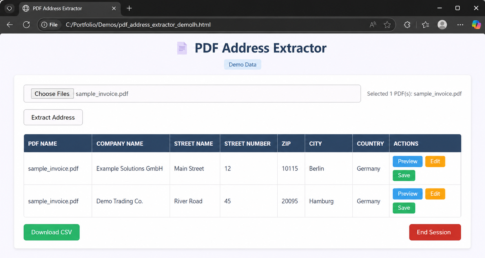Select the Demo Trading Co. cell
This screenshot has width=485, height=258.
pyautogui.click(x=131, y=201)
